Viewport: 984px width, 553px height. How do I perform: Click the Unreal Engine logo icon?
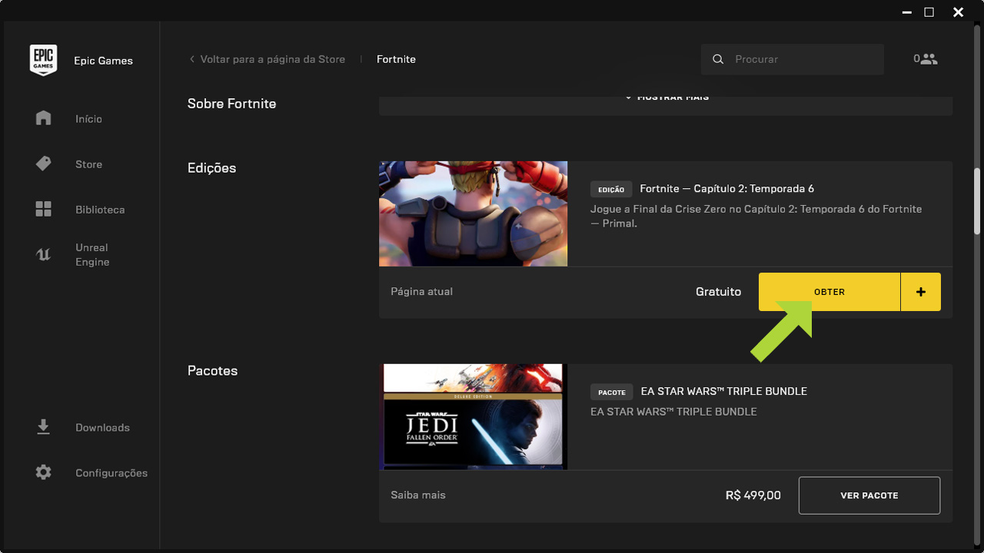(x=43, y=254)
